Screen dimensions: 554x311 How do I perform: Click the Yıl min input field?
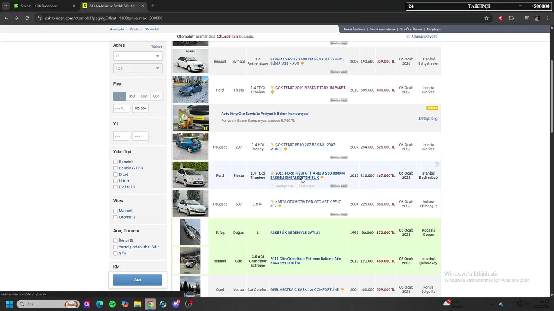pyautogui.click(x=121, y=136)
